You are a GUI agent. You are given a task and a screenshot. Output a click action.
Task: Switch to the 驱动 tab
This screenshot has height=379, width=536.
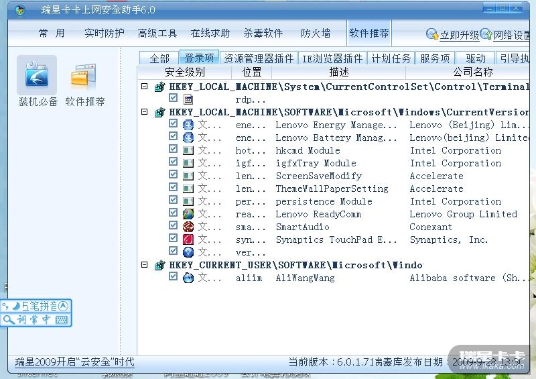point(476,58)
